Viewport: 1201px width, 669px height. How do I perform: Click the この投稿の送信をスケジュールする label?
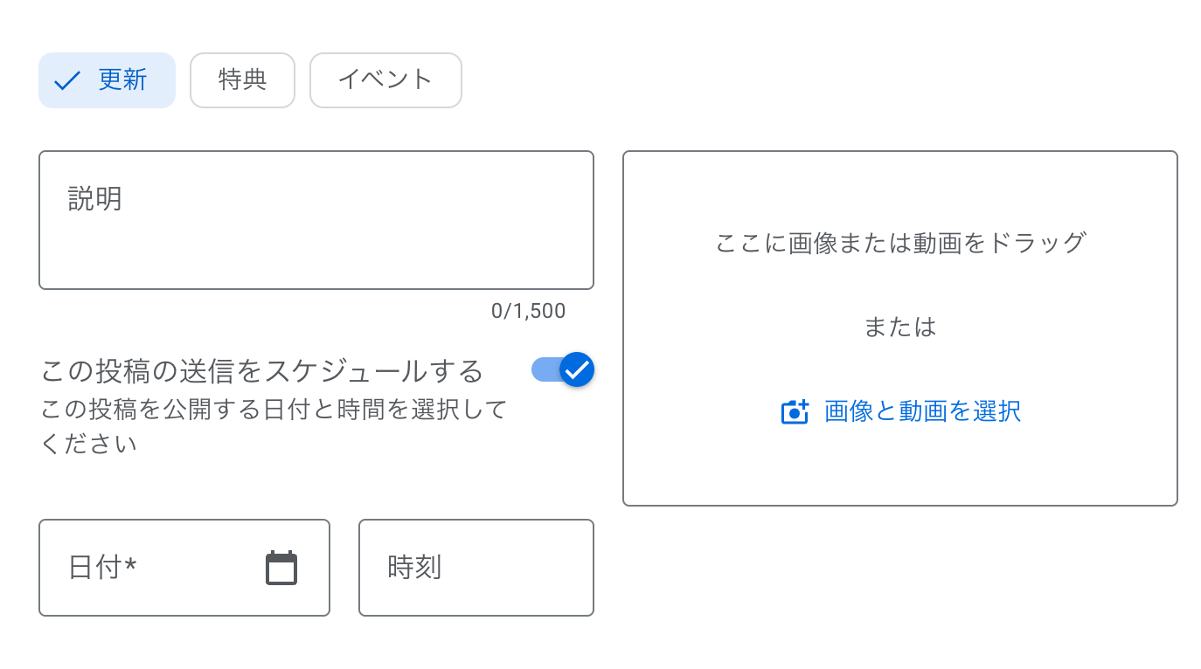pyautogui.click(x=261, y=371)
